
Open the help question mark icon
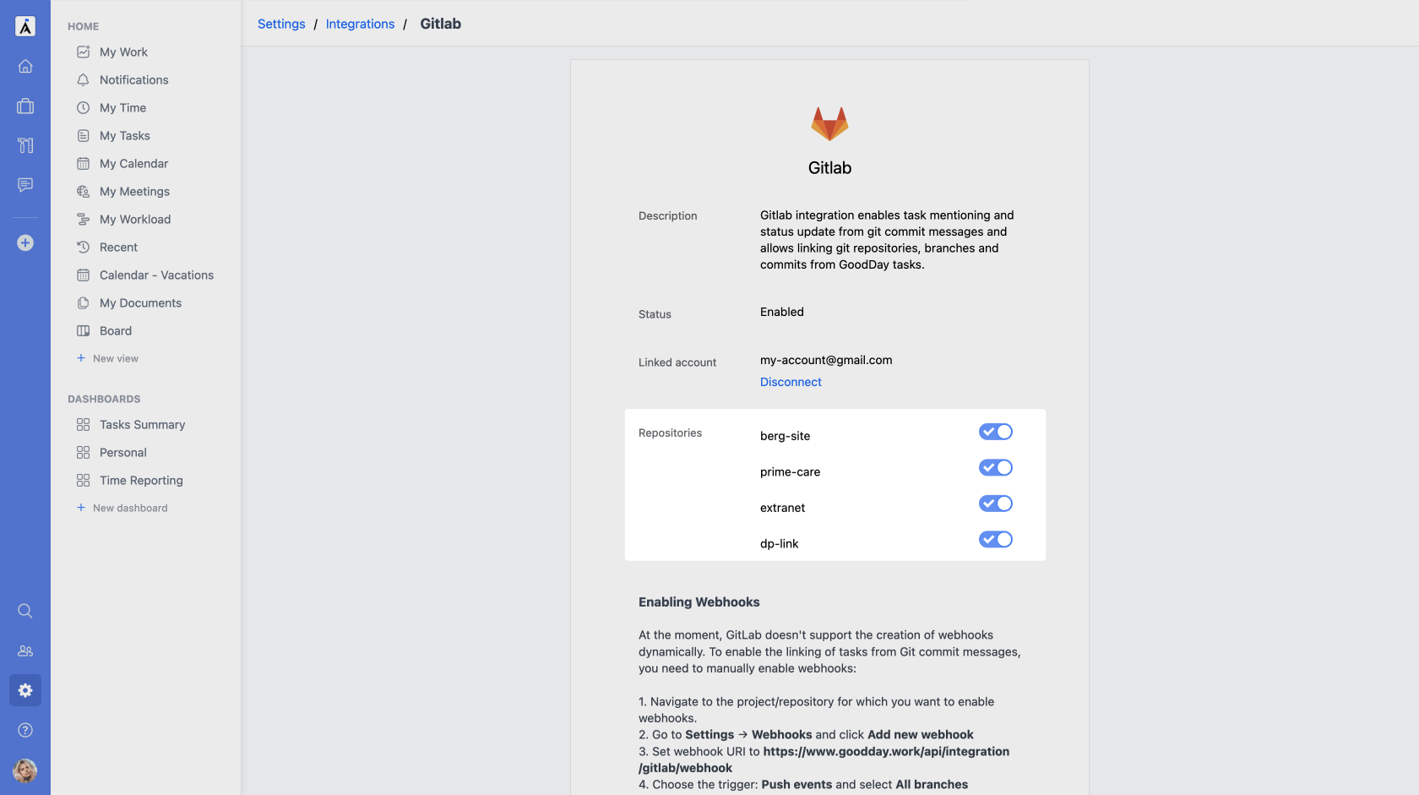tap(25, 730)
